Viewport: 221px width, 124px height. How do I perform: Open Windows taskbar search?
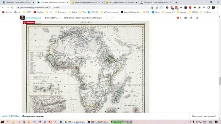pyautogui.click(x=8, y=122)
